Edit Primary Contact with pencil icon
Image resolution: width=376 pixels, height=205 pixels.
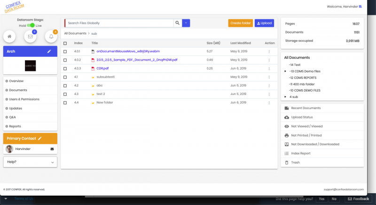(x=40, y=138)
